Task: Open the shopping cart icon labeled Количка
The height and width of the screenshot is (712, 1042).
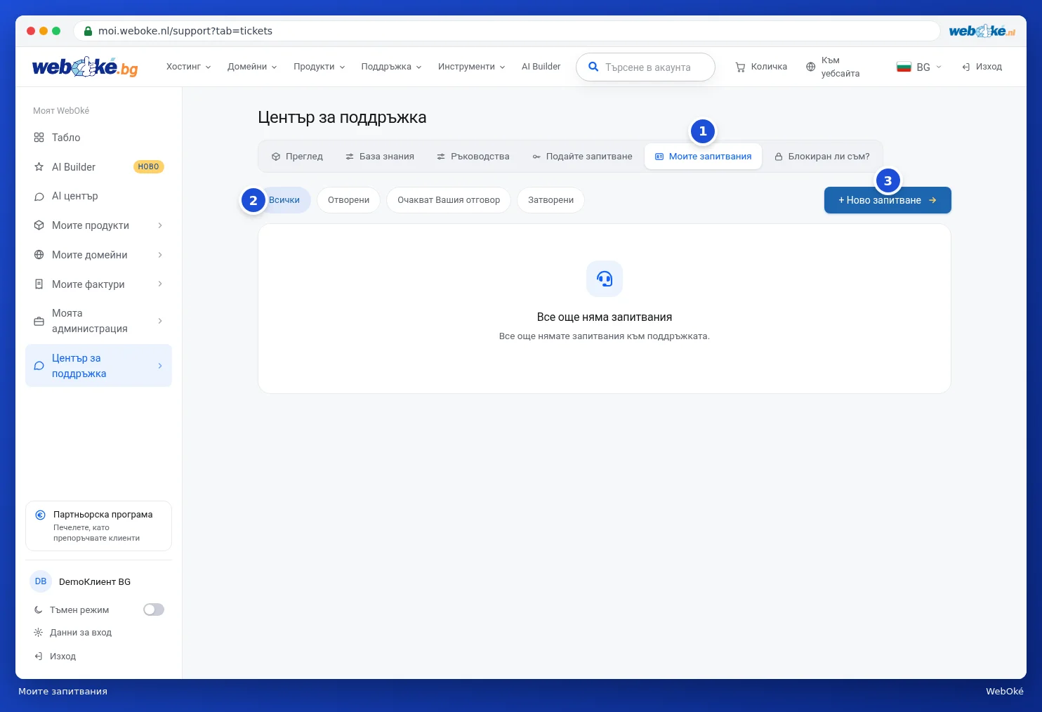Action: click(740, 67)
